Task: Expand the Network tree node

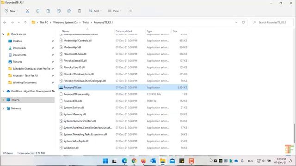Action: (3, 108)
